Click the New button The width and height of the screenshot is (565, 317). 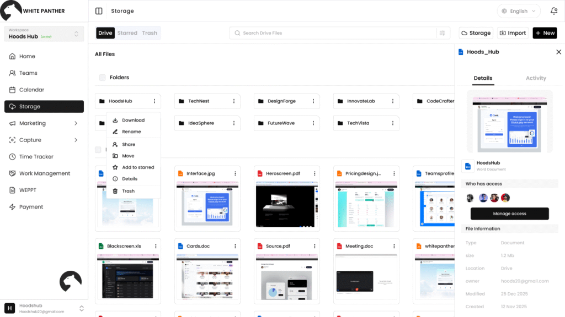pos(545,33)
